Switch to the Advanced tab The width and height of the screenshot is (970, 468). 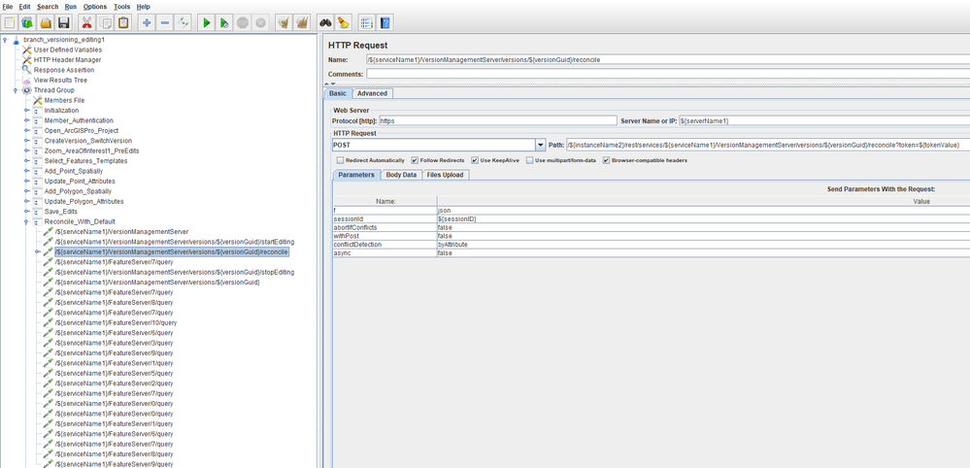[x=372, y=93]
